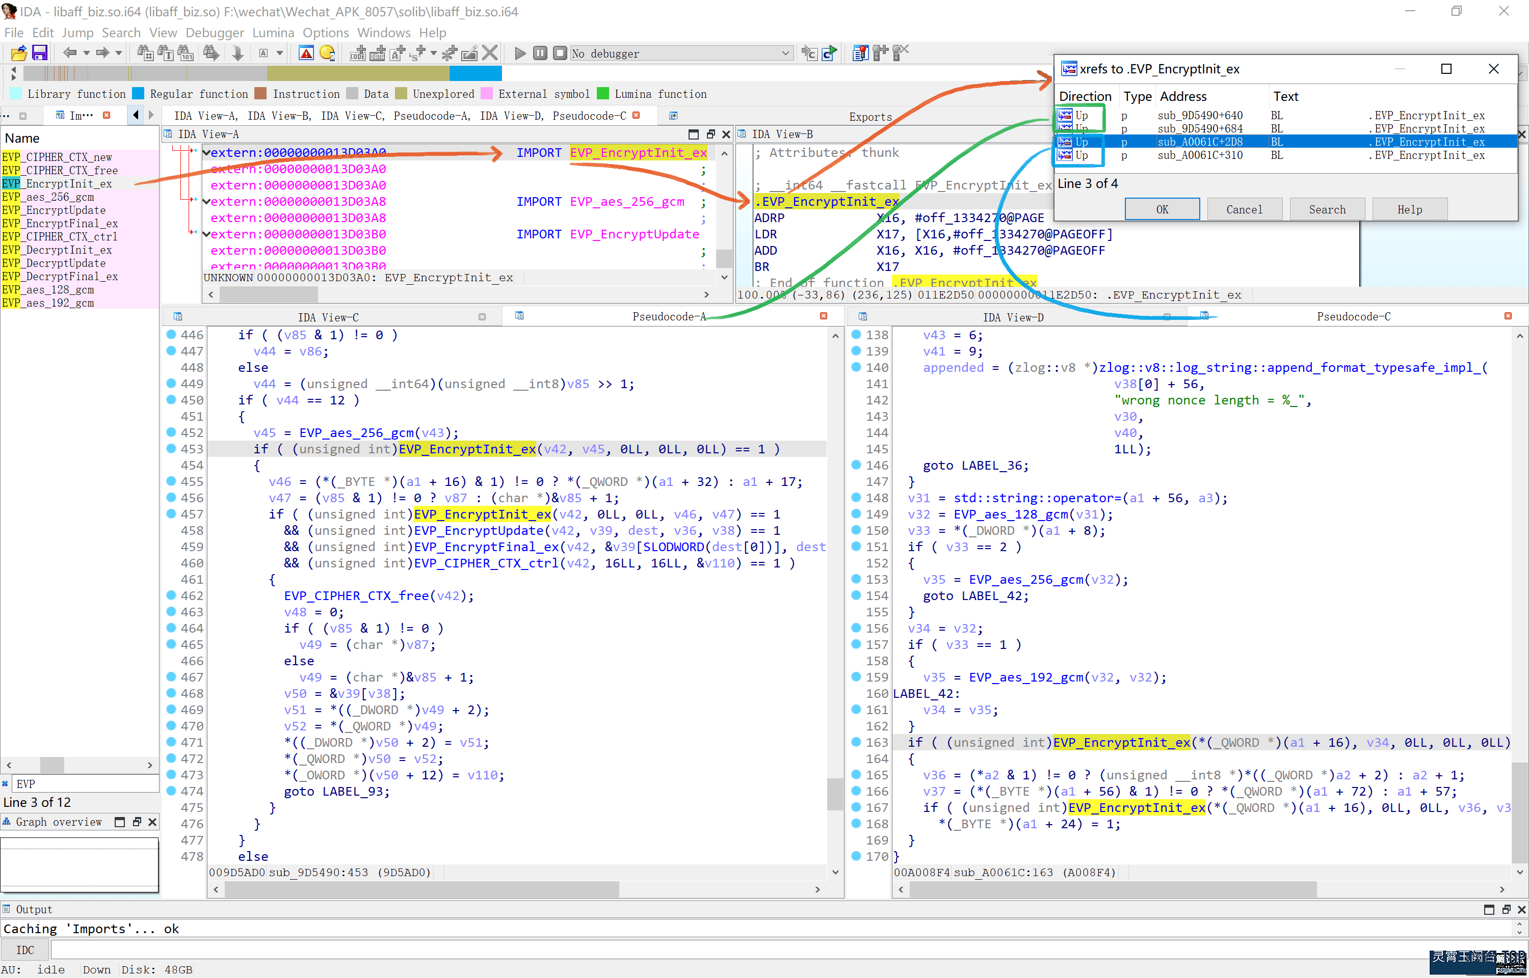This screenshot has height=978, width=1529.
Task: Click the Open file toolbar icon
Action: [18, 53]
